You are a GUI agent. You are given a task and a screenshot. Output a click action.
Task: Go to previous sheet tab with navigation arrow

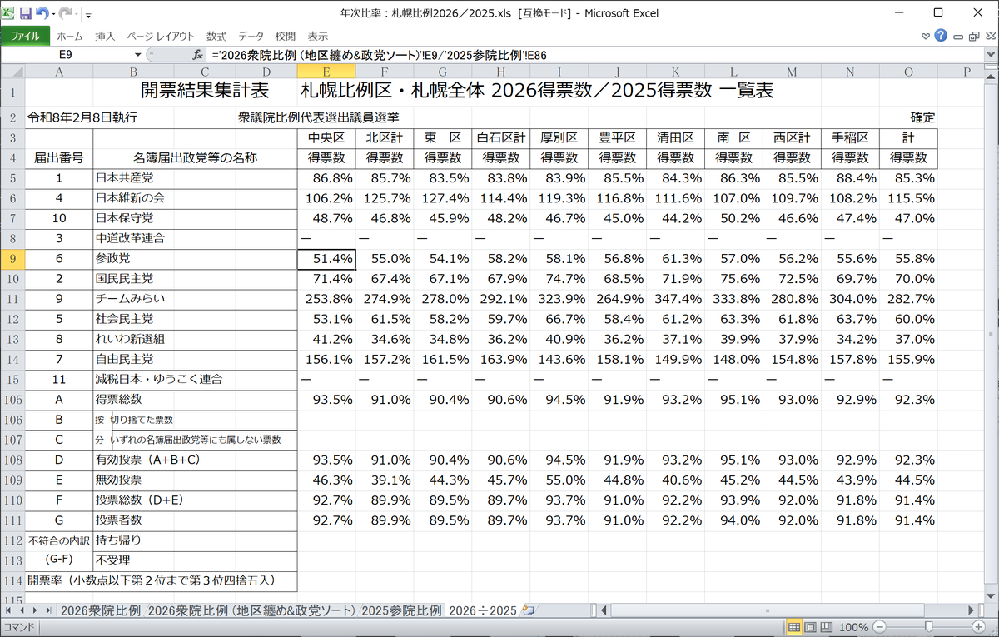pyautogui.click(x=22, y=610)
